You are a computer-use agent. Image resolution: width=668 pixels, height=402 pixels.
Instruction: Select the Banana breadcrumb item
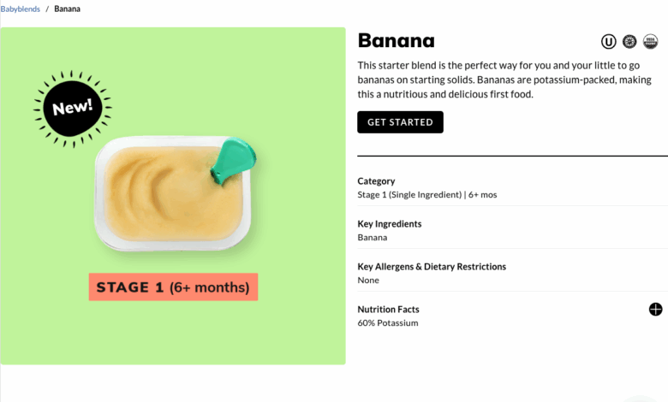click(67, 9)
